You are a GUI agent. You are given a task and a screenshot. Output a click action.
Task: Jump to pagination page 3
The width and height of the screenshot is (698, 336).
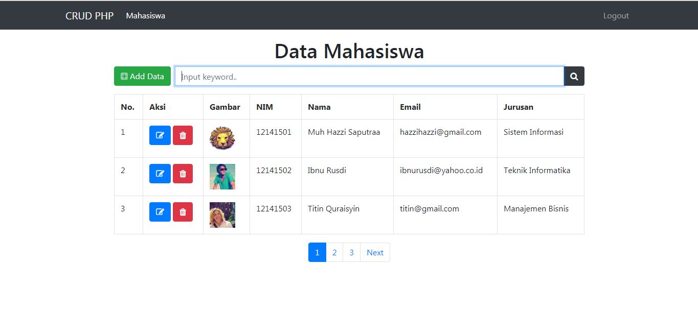click(351, 252)
